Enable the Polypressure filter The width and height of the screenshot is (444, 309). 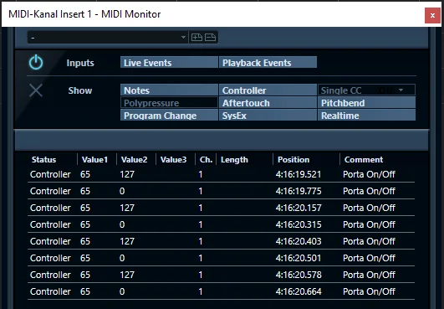point(169,103)
